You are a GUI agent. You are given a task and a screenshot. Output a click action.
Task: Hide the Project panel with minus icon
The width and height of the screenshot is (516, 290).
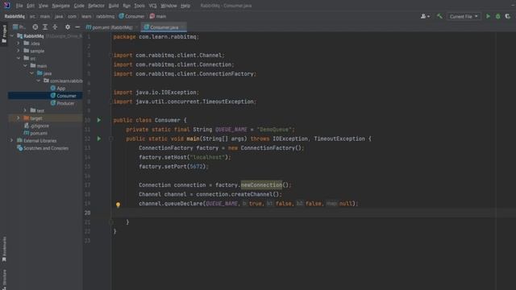click(x=77, y=27)
